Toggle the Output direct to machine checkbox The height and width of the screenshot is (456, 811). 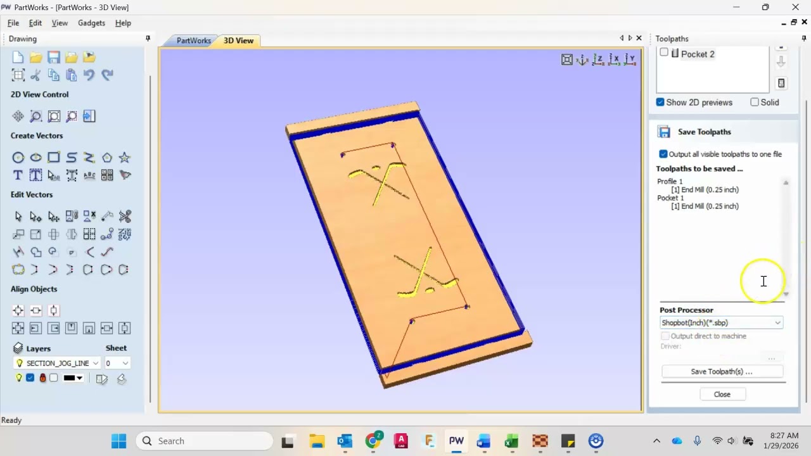(665, 336)
